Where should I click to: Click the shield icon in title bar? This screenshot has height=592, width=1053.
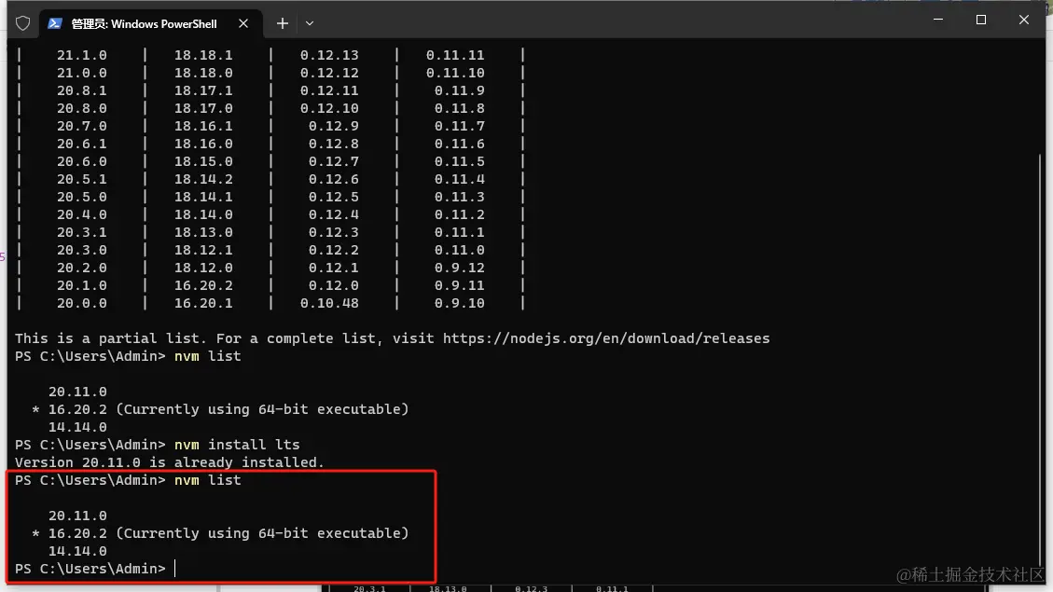coord(22,23)
